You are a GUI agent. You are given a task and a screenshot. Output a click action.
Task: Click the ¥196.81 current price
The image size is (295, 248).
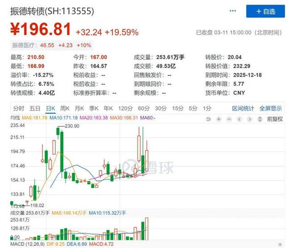coord(41,29)
